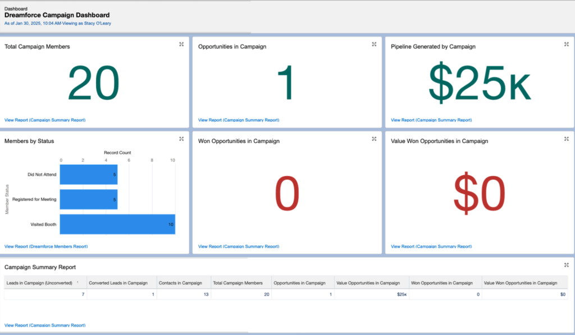Expand the Members by Status chart

(x=181, y=139)
